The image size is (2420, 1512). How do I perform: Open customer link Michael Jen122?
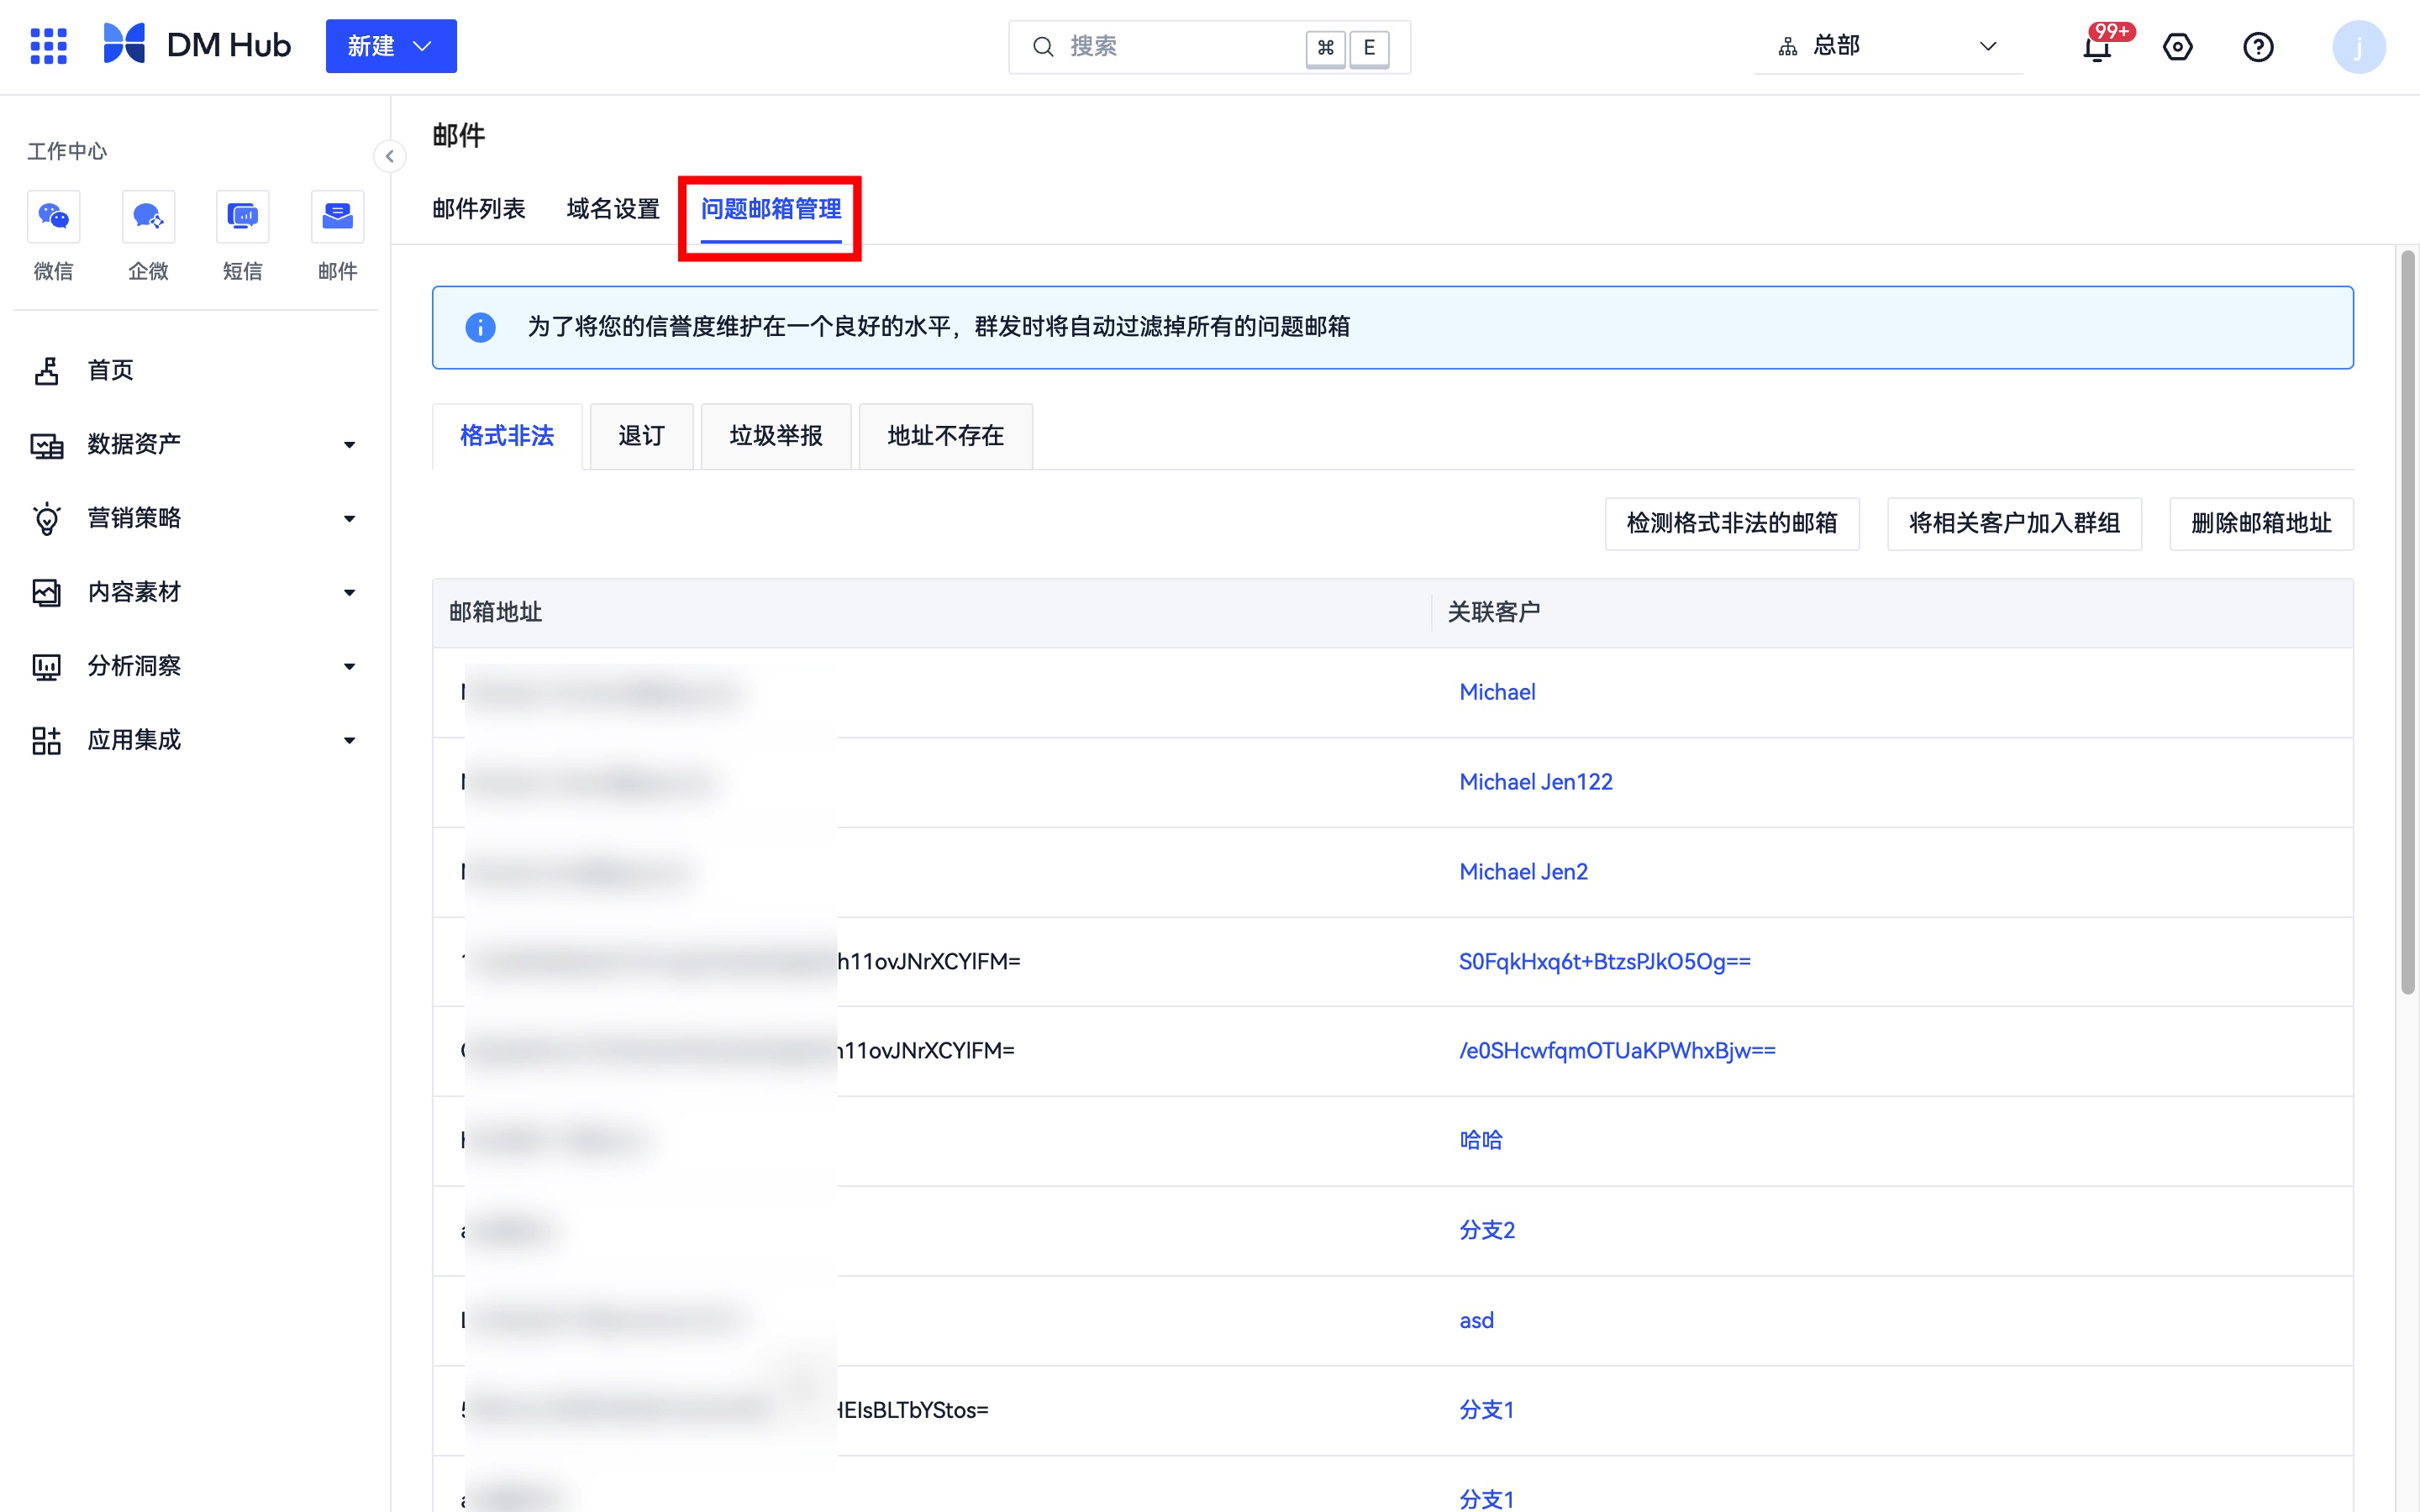click(1536, 782)
